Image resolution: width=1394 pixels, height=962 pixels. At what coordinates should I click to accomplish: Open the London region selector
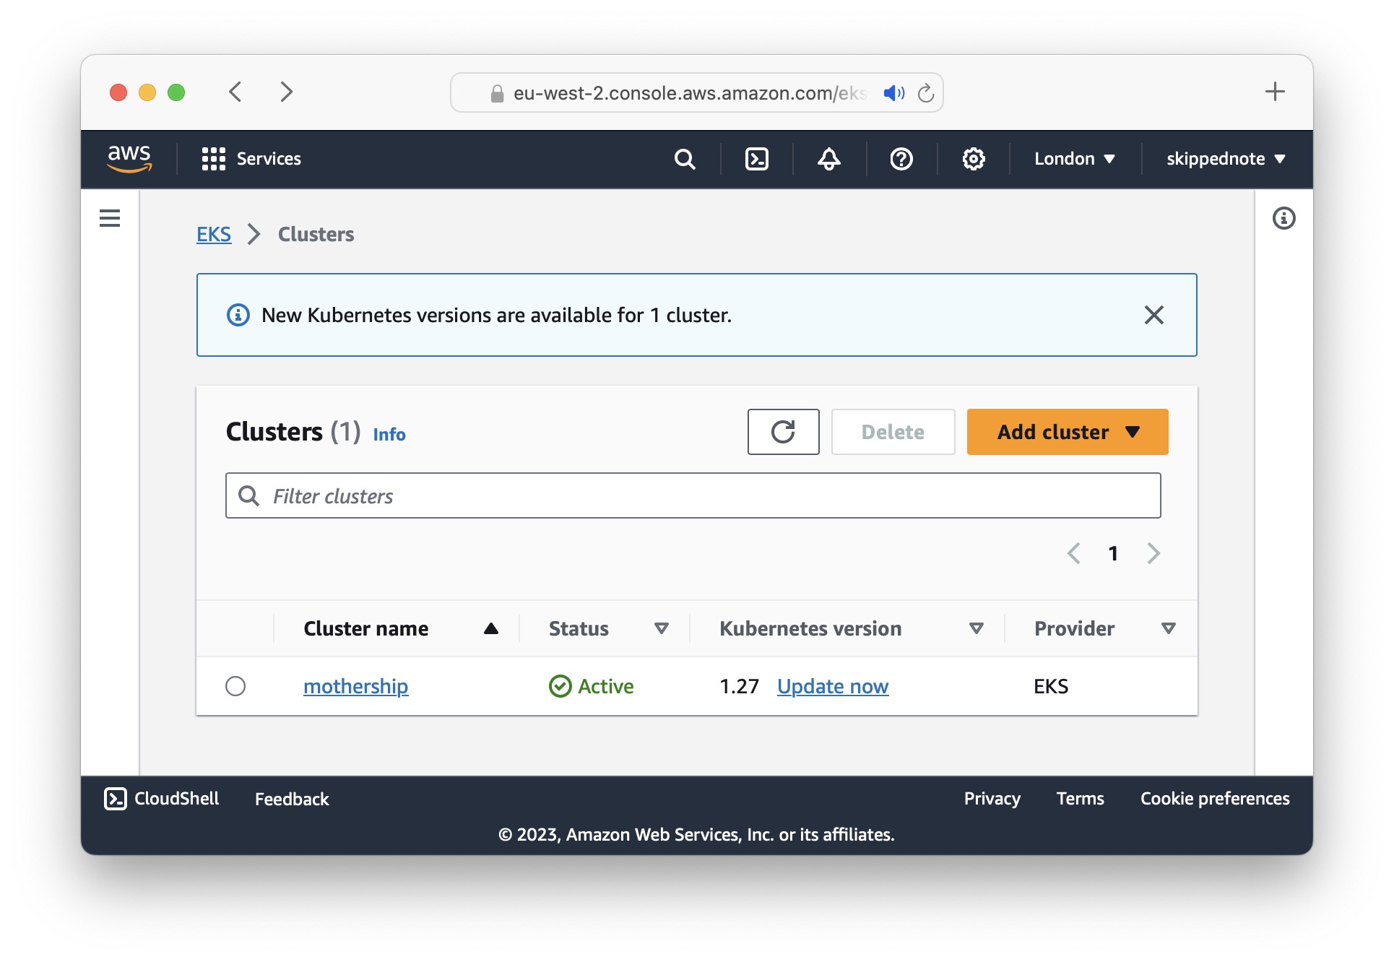click(1075, 159)
